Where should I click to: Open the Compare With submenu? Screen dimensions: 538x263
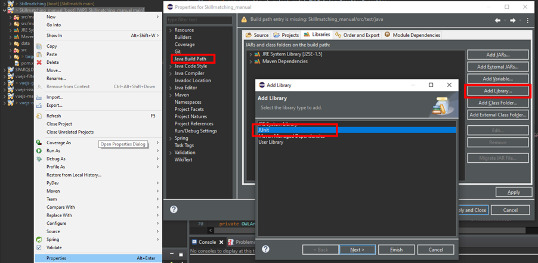[98, 207]
